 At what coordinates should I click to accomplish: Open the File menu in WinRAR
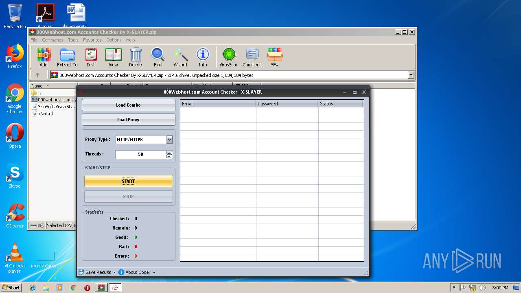34,40
